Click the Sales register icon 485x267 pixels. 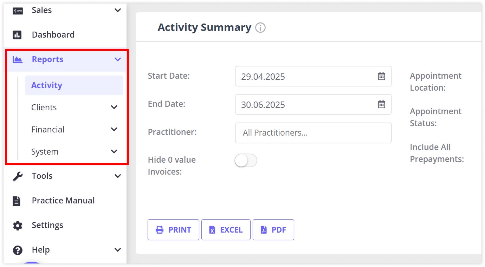[18, 11]
